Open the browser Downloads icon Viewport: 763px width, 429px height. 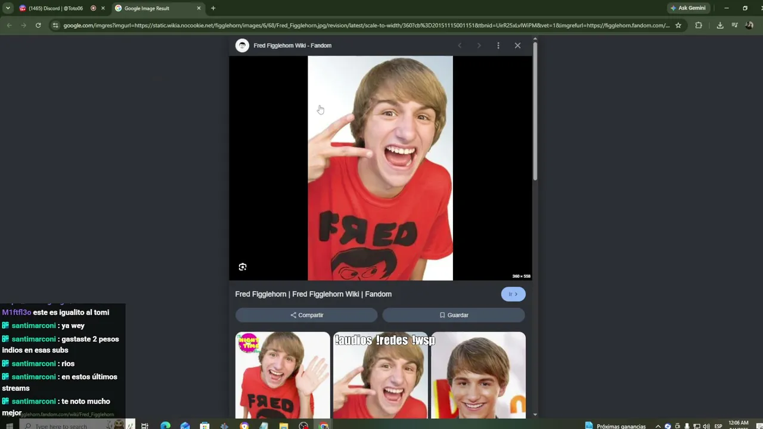(x=720, y=26)
